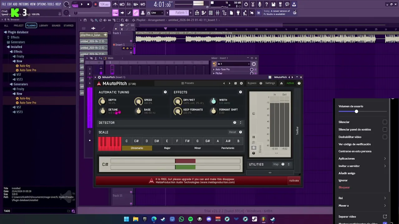Open the OPTIONS menu
This screenshot has height=224, width=399.
click(x=41, y=4)
